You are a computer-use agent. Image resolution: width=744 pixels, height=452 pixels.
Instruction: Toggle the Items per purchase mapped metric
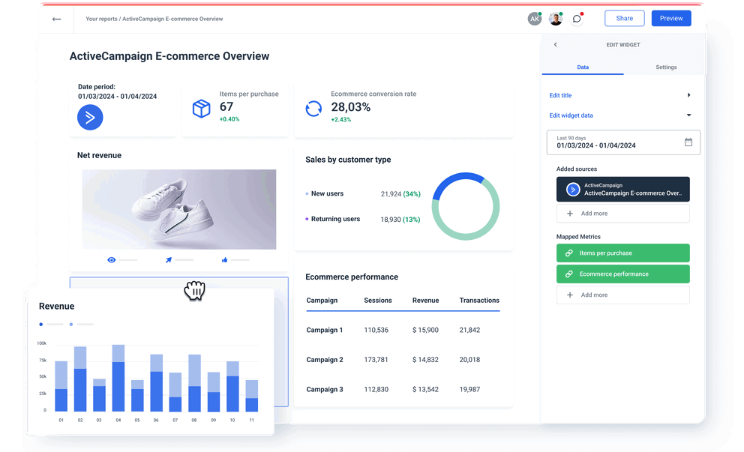point(622,253)
